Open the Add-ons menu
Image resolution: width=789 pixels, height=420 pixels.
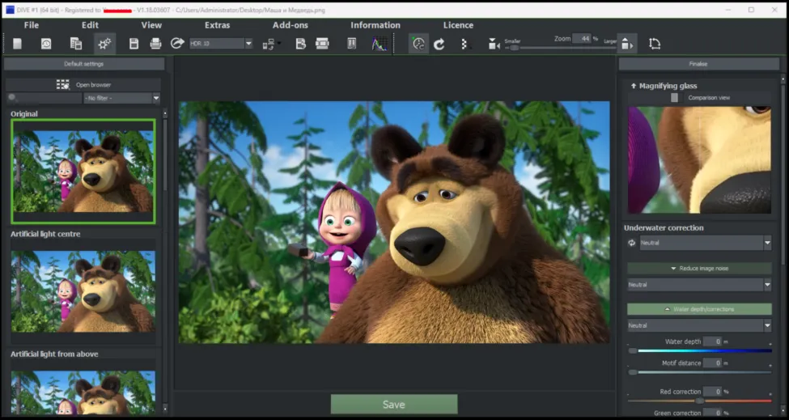coord(291,25)
